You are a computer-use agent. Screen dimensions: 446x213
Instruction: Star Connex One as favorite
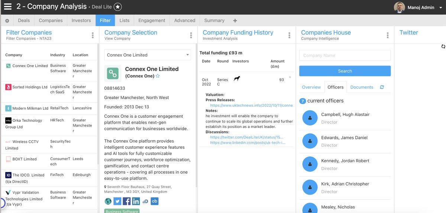pyautogui.click(x=158, y=76)
